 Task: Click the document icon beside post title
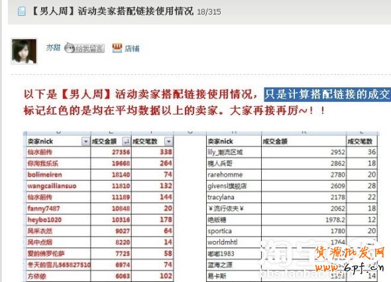pos(22,11)
